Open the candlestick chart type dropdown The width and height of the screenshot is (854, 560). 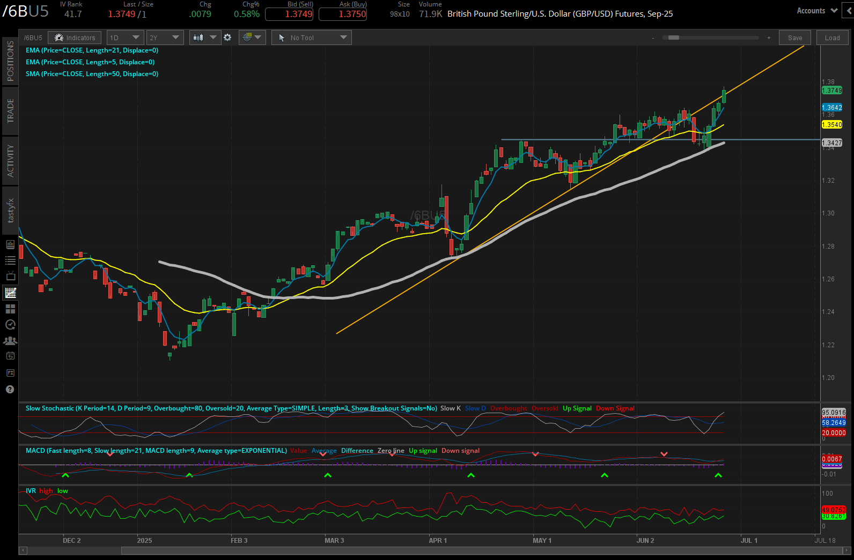click(205, 38)
